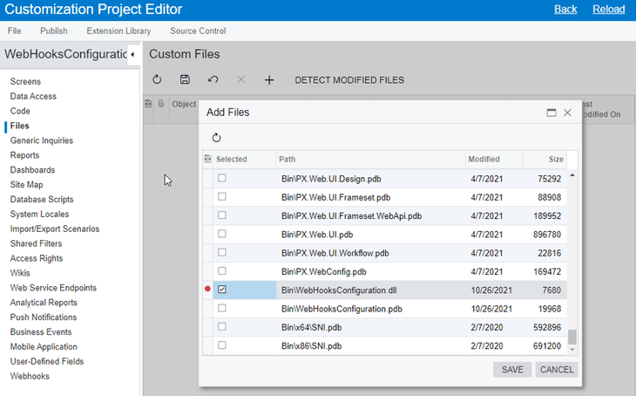Refresh the Custom Files list
Image resolution: width=636 pixels, height=396 pixels.
point(157,79)
